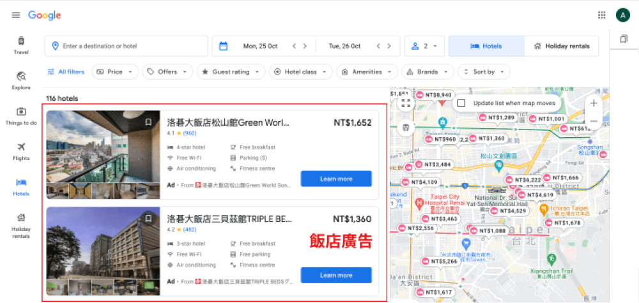Enable Update list when map moves
This screenshot has width=639, height=303.
(x=461, y=103)
